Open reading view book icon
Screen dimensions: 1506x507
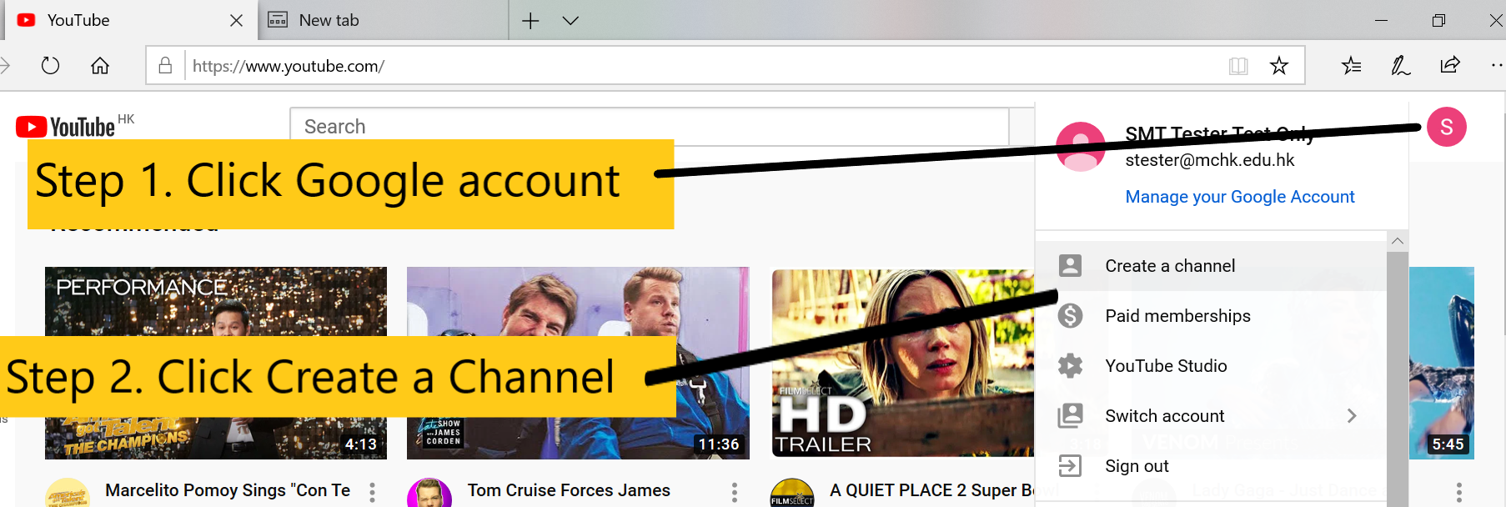coord(1238,66)
